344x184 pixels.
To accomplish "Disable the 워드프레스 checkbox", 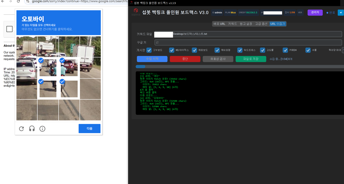I will click(x=240, y=50).
